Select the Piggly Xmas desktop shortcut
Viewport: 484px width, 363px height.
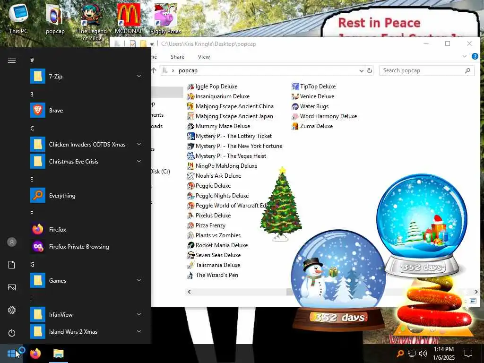pos(165,19)
